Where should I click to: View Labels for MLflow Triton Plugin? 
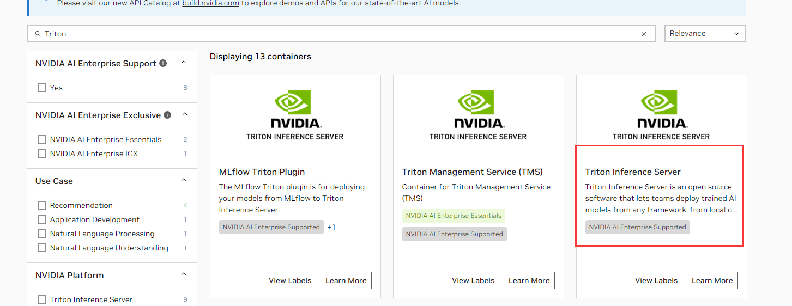290,280
